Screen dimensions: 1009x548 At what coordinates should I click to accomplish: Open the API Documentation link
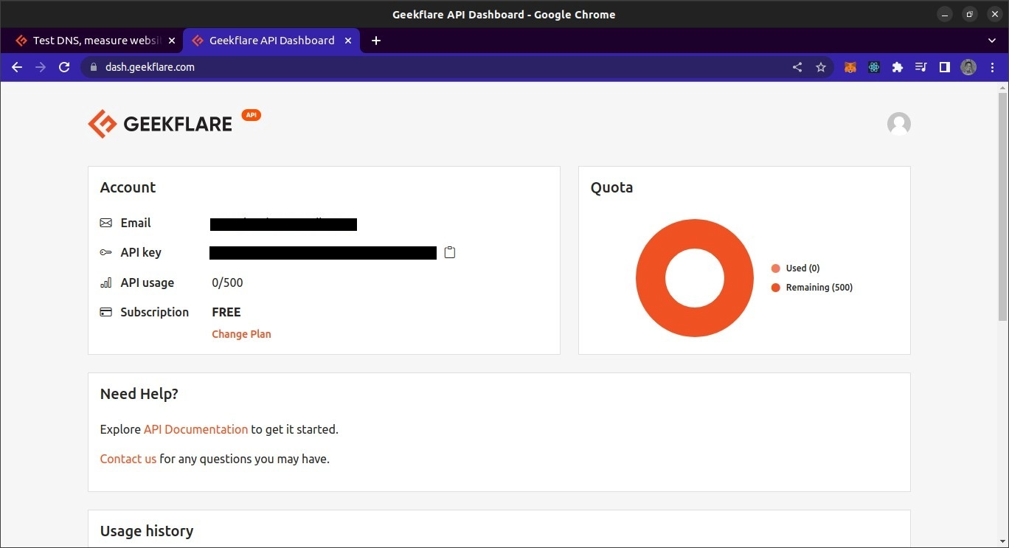tap(195, 429)
